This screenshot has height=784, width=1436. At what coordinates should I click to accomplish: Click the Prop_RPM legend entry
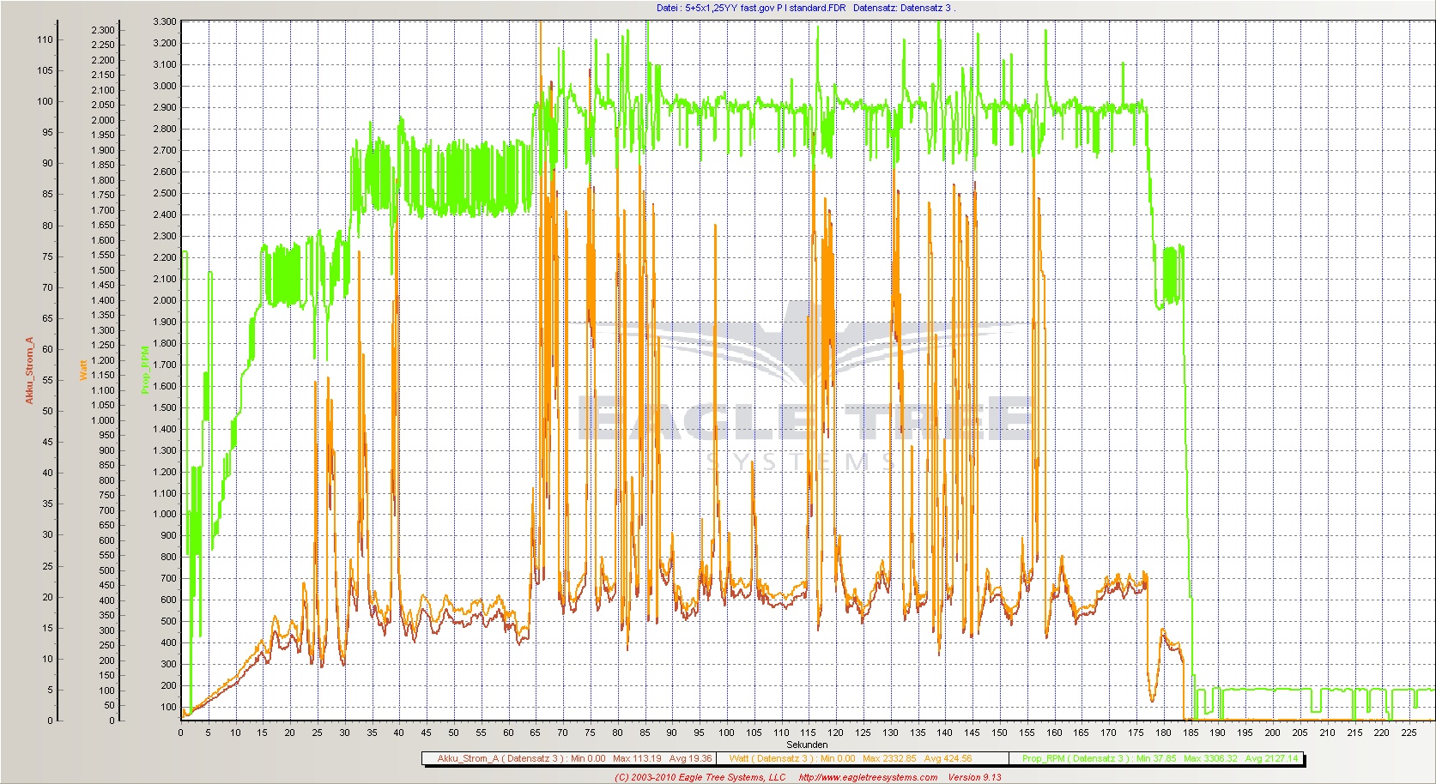pyautogui.click(x=1160, y=758)
